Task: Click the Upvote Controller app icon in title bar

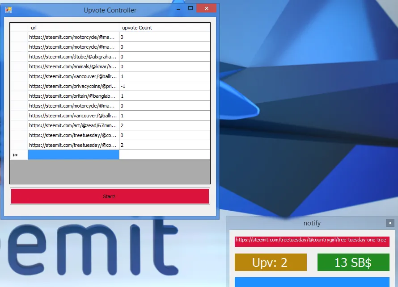Action: 8,10
